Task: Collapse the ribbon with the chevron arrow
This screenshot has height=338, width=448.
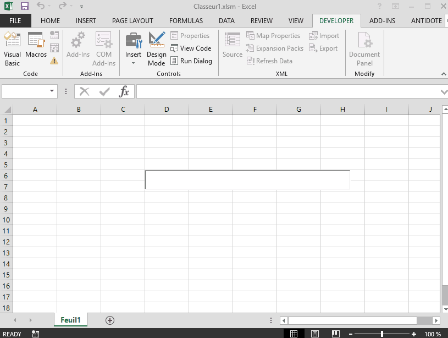Action: 444,74
